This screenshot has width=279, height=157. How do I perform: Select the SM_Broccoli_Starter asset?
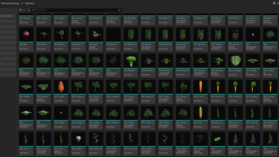(x=218, y=66)
